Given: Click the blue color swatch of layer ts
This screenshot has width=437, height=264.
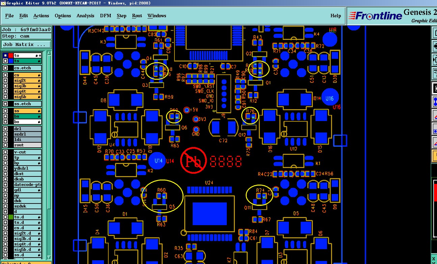Looking at the screenshot, I should coord(11,61).
